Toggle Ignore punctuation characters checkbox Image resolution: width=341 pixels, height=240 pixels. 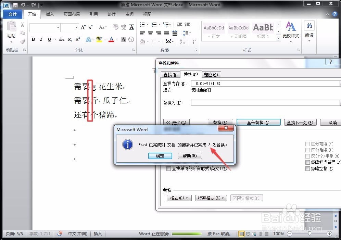307,162
